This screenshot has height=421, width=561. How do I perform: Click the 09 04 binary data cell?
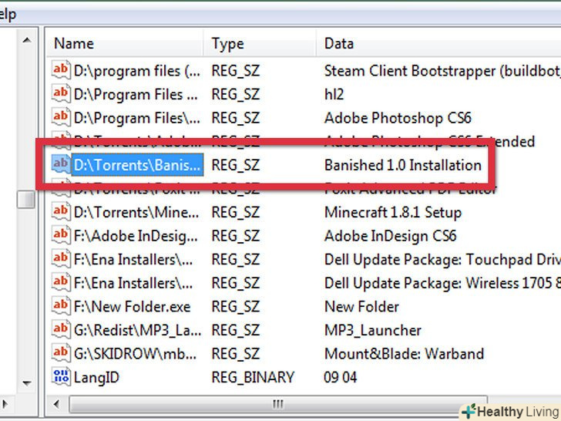[341, 378]
